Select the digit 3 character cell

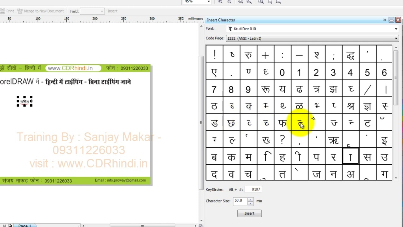333,71
